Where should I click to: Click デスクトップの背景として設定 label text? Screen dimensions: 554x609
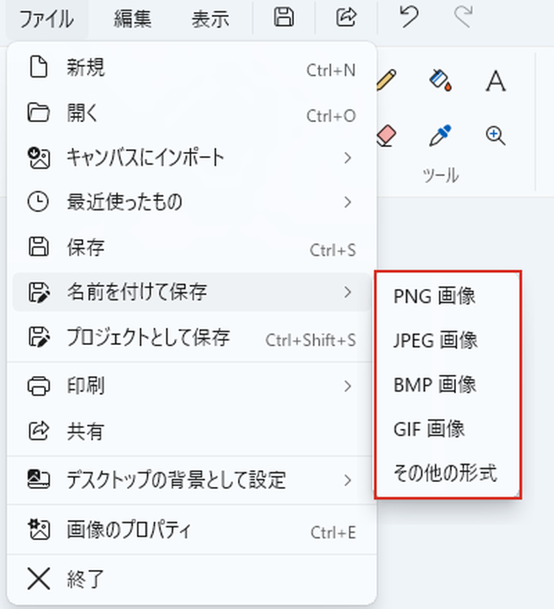pyautogui.click(x=176, y=480)
